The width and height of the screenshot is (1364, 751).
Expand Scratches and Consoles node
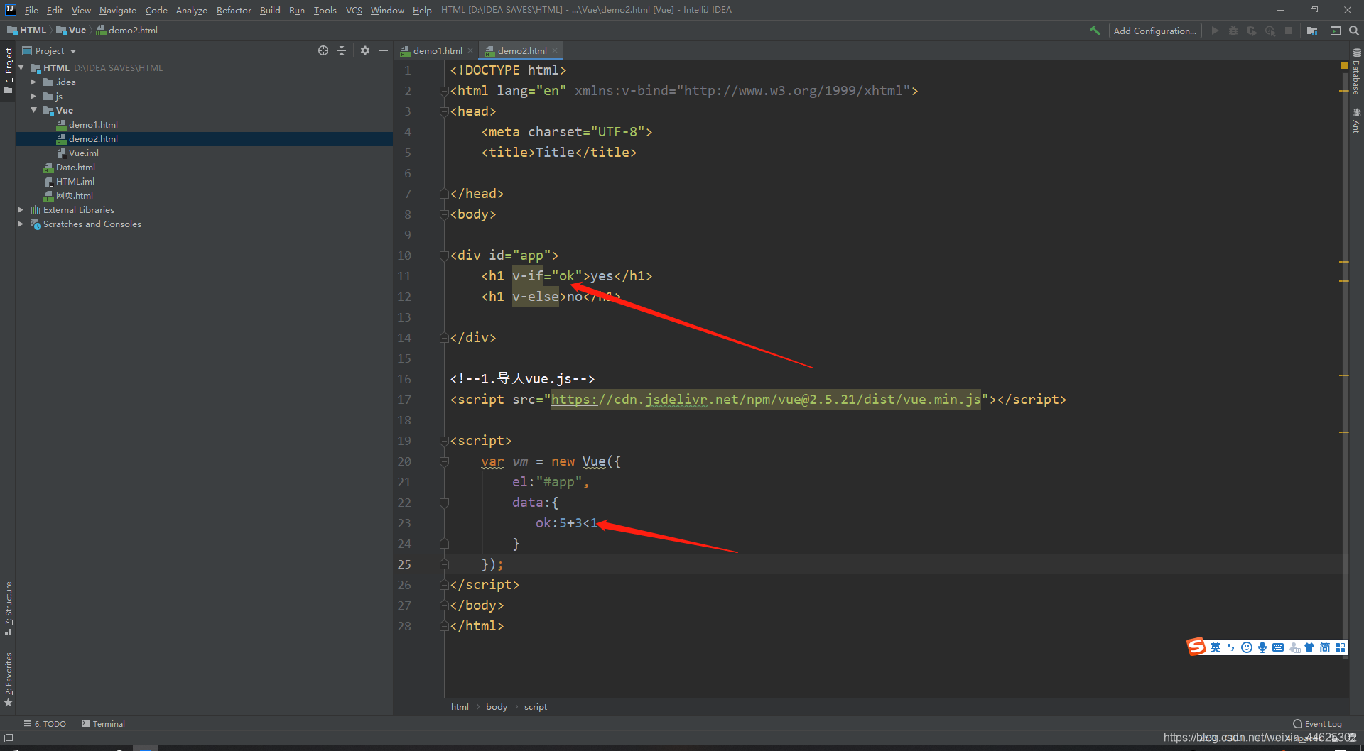point(21,224)
